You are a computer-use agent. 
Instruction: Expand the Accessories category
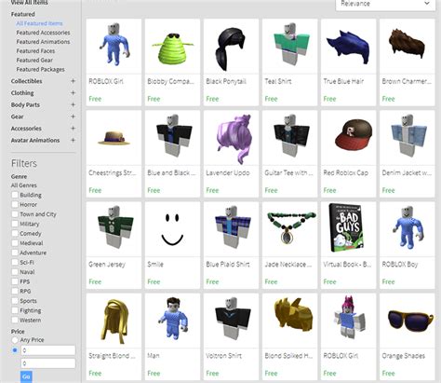pyautogui.click(x=73, y=129)
